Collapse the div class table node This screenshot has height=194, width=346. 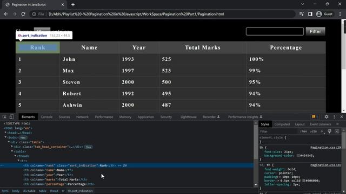(9, 142)
